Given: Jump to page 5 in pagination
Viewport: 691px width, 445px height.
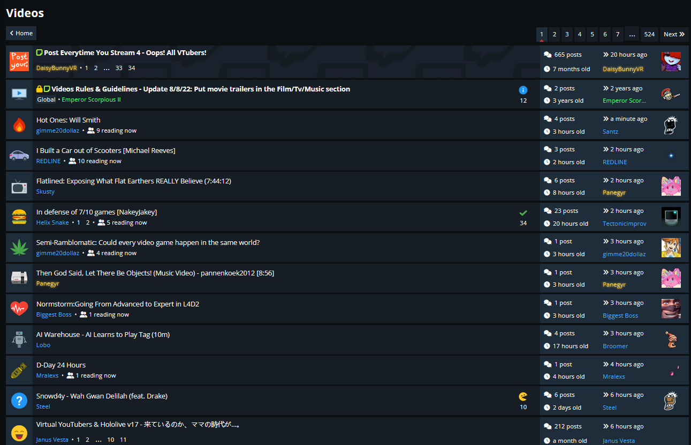Looking at the screenshot, I should [x=592, y=34].
